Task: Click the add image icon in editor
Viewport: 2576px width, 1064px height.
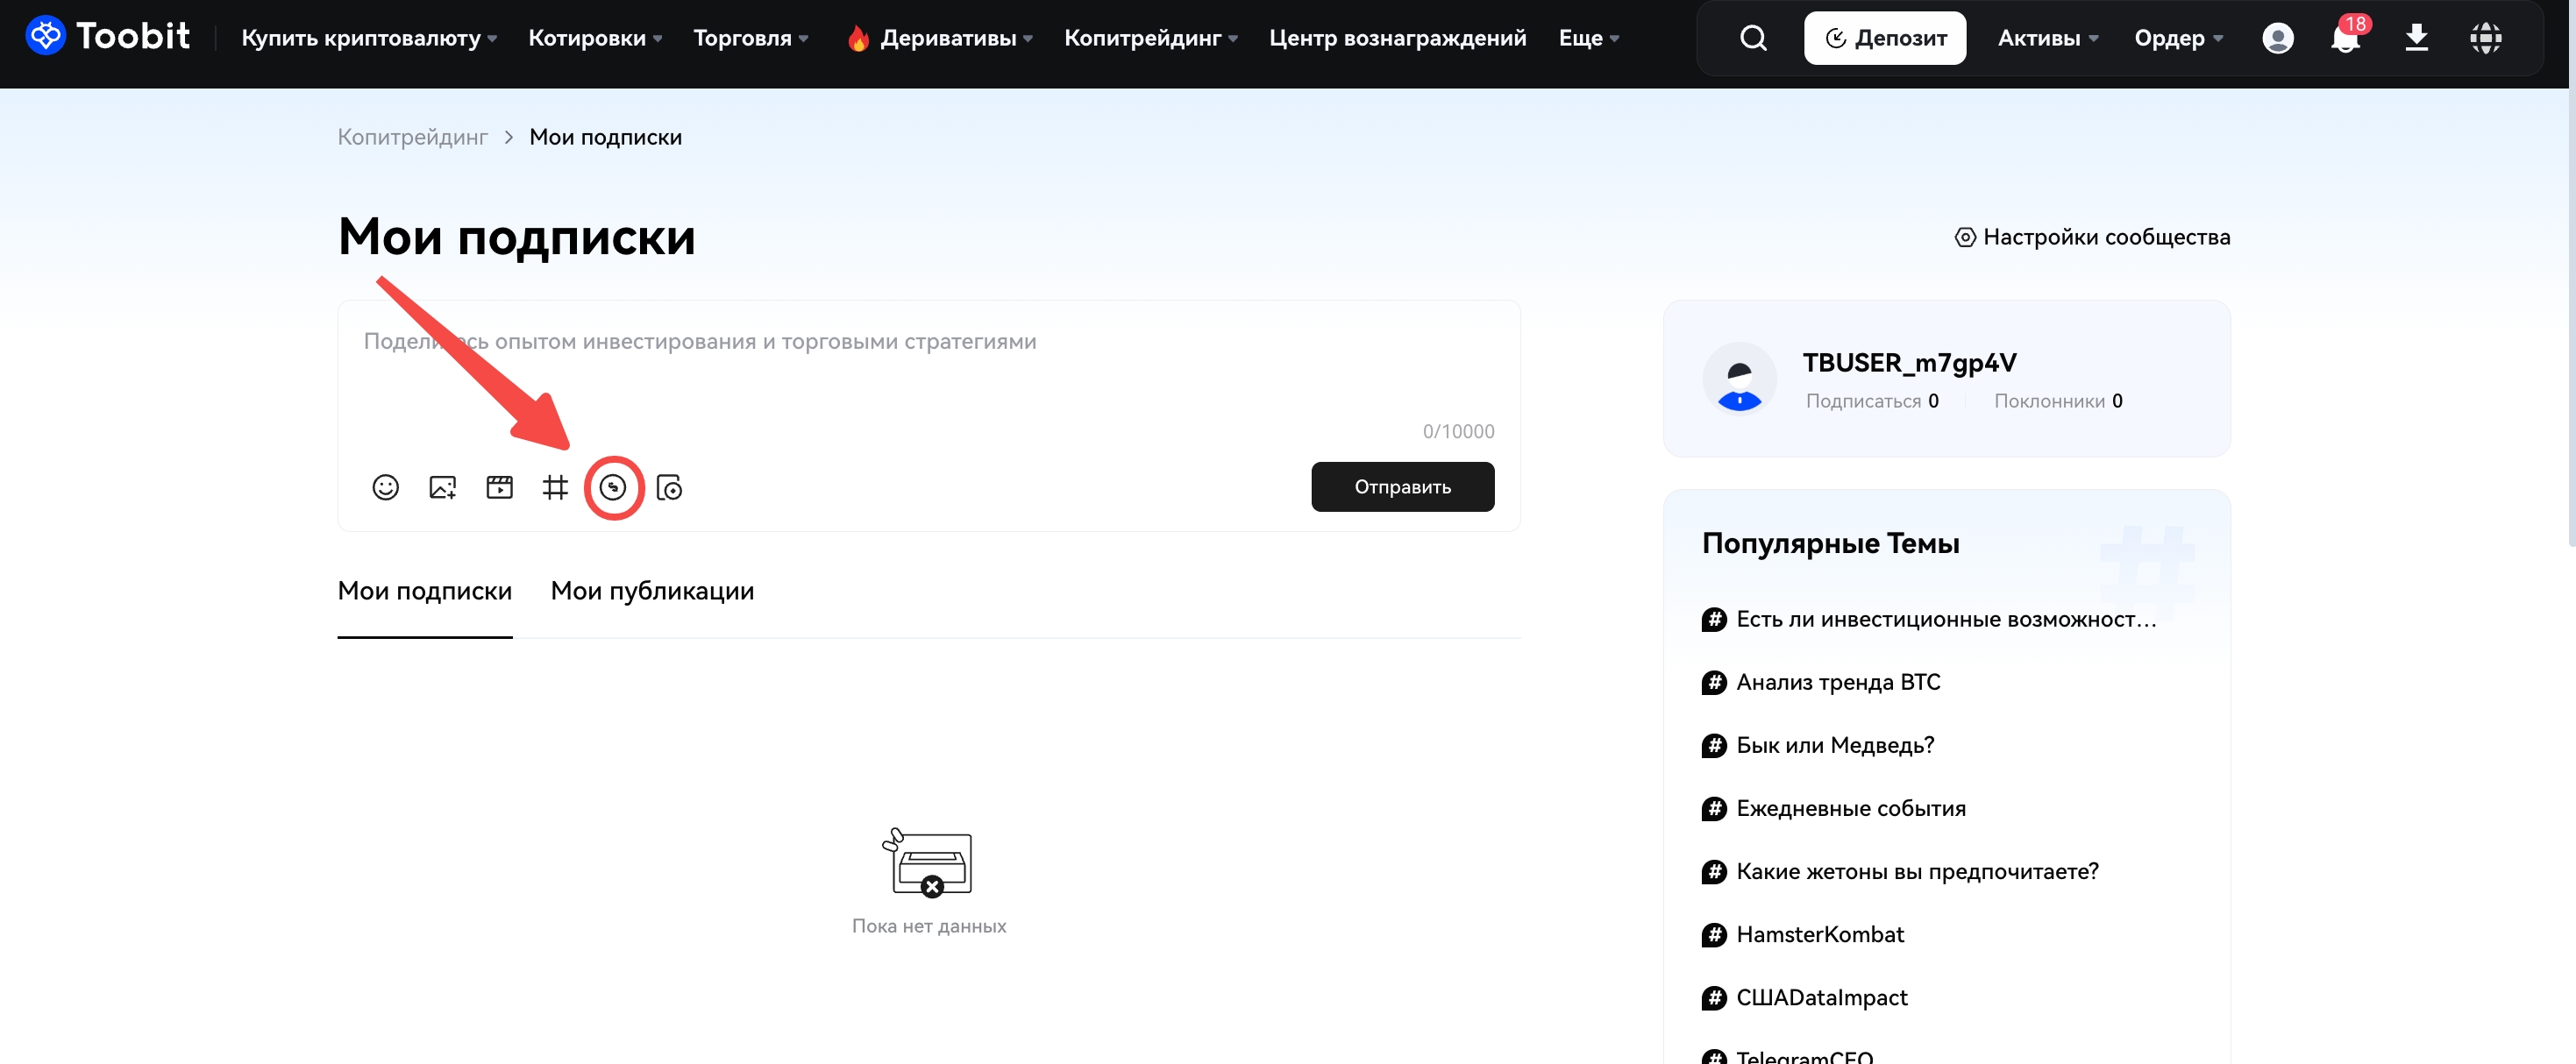Action: pyautogui.click(x=442, y=487)
